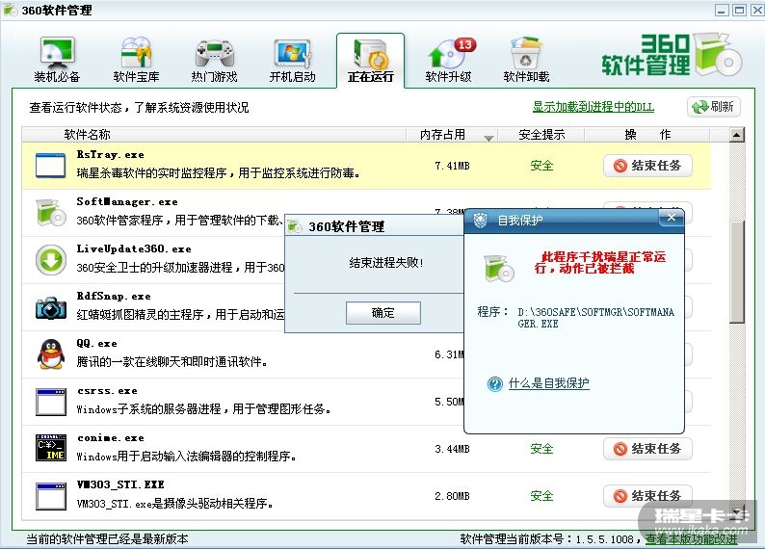Click 7.41MB memory value of RsTray
Viewport: 765px width, 549px height.
[x=452, y=166]
